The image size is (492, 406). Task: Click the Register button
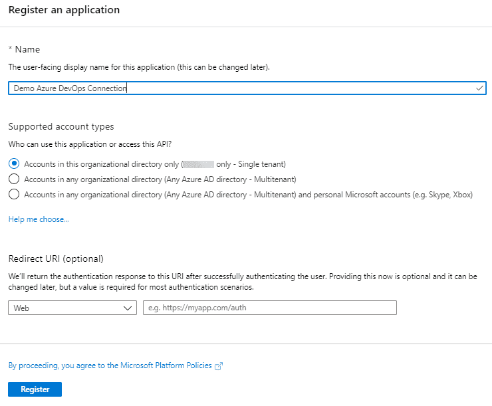35,389
